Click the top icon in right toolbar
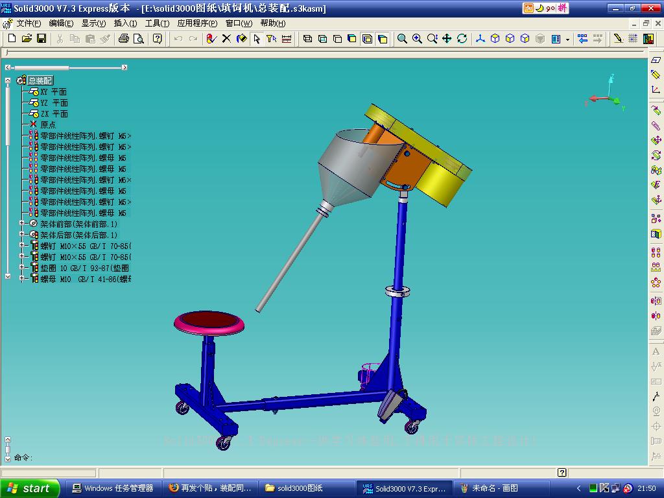664x498 pixels. pos(656,60)
